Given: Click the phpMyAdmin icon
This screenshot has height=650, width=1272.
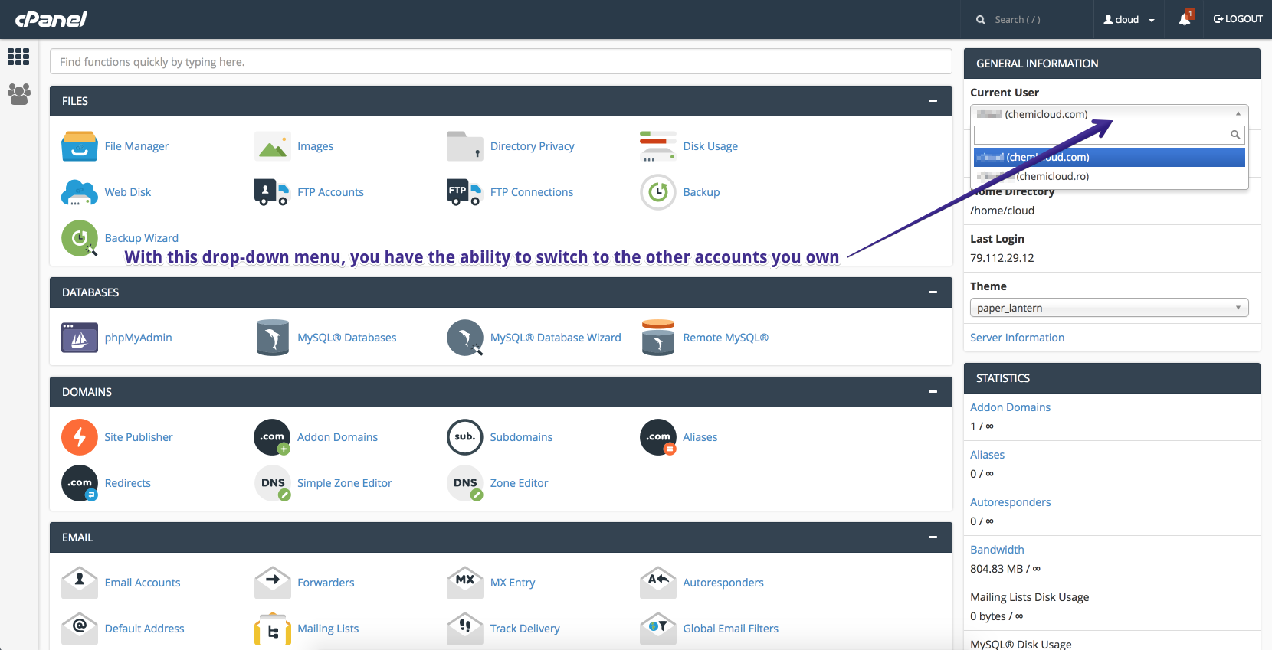Looking at the screenshot, I should (80, 338).
